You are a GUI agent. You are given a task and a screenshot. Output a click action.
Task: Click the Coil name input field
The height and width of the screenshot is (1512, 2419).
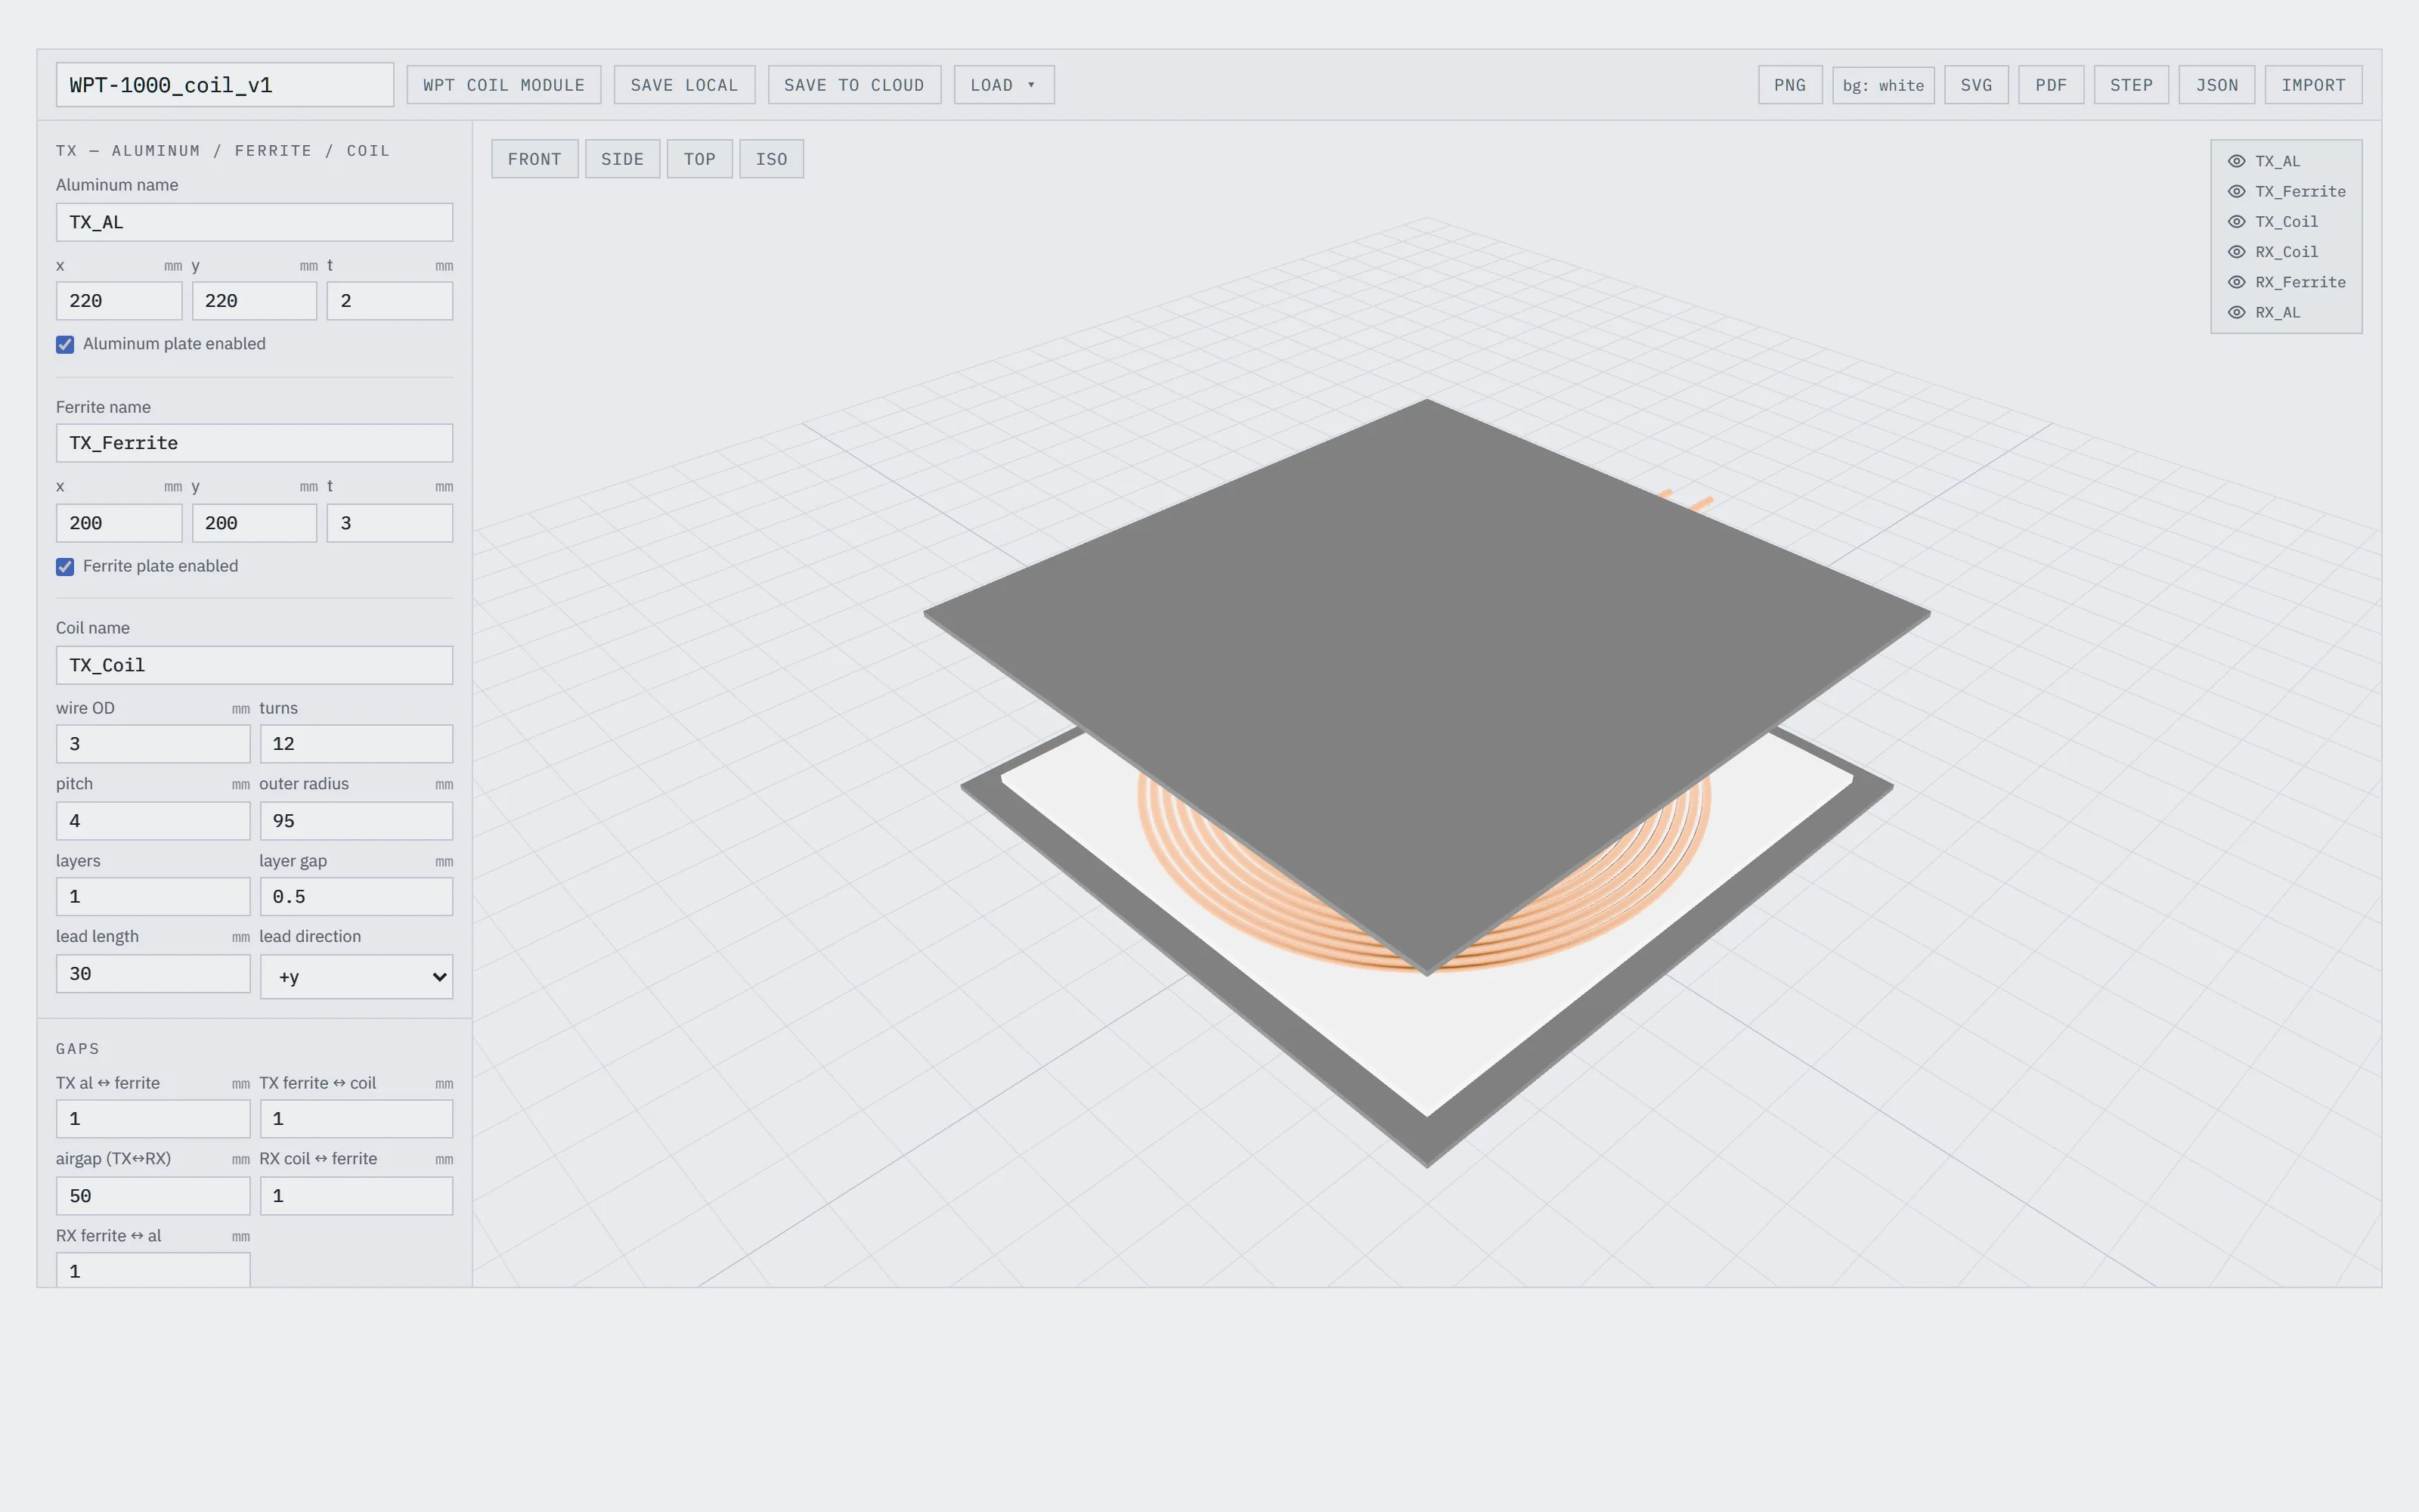coord(254,665)
